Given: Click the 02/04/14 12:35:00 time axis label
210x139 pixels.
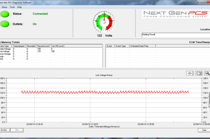Looking at the screenshot, I should coord(146,124).
